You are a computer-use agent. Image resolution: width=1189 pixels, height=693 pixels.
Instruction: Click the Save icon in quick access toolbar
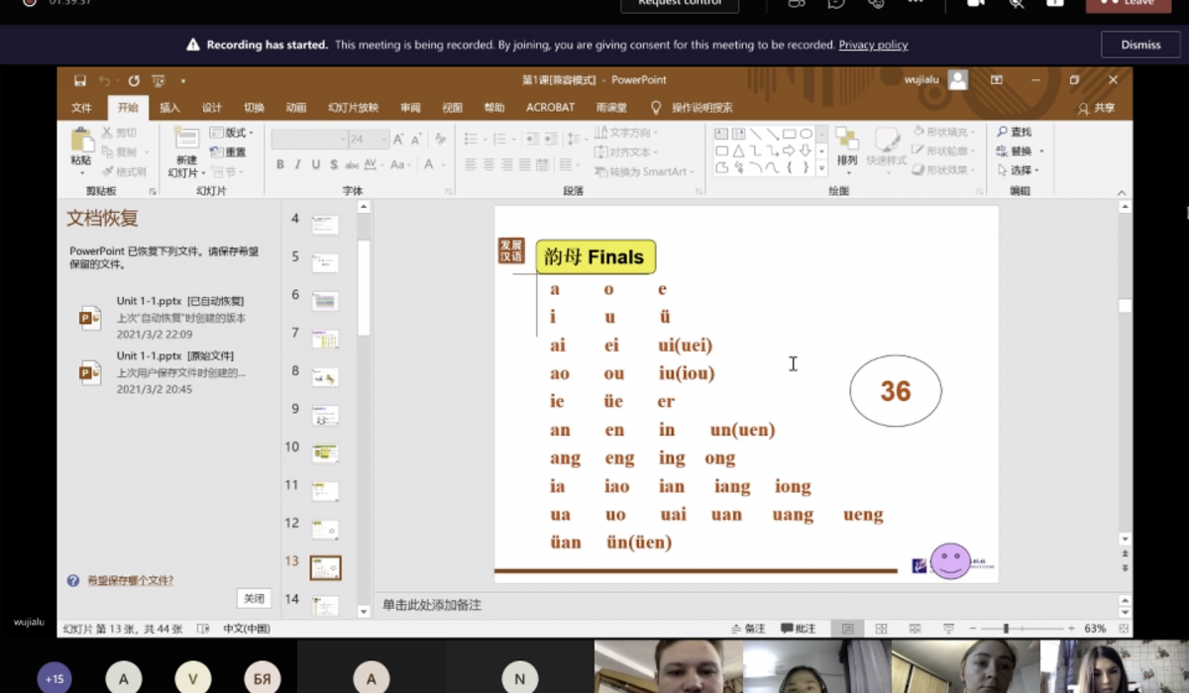point(79,80)
